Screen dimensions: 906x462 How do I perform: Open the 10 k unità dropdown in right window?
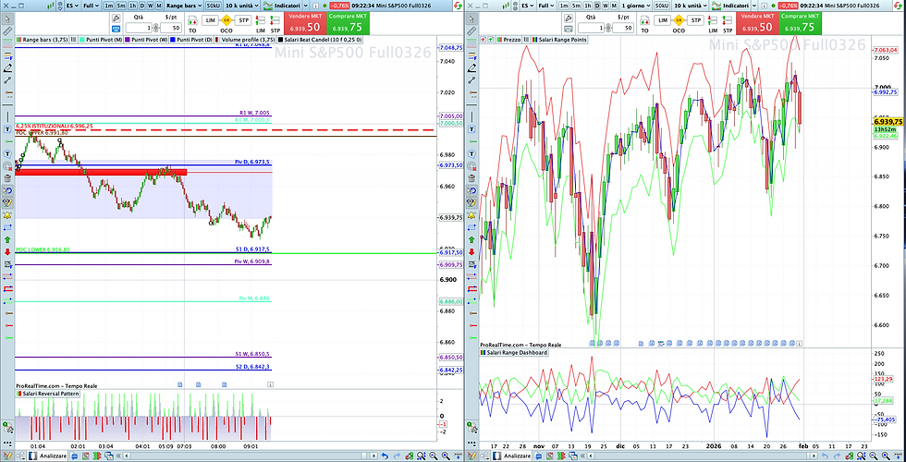[x=692, y=6]
